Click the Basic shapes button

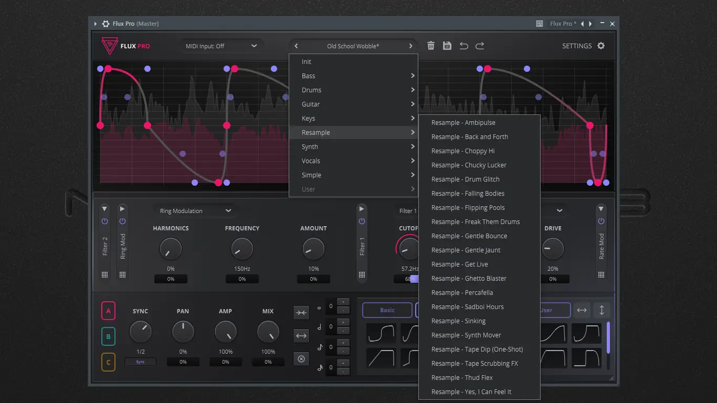pyautogui.click(x=387, y=310)
